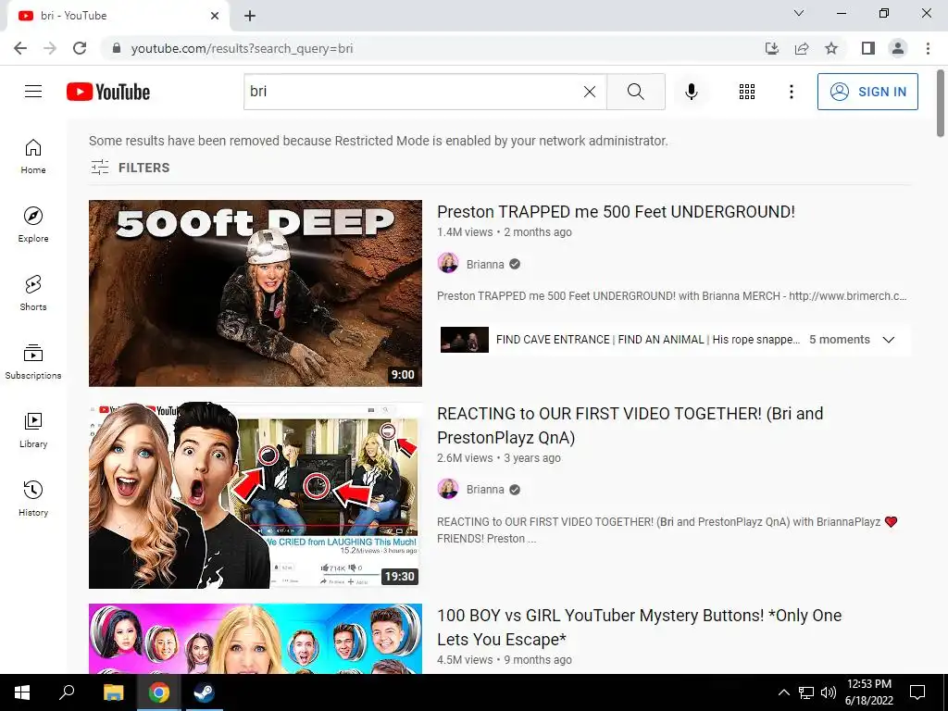The width and height of the screenshot is (948, 711).
Task: Click the 'FIND CAVE ENTRANCE' moments thumbnail
Action: coord(465,340)
